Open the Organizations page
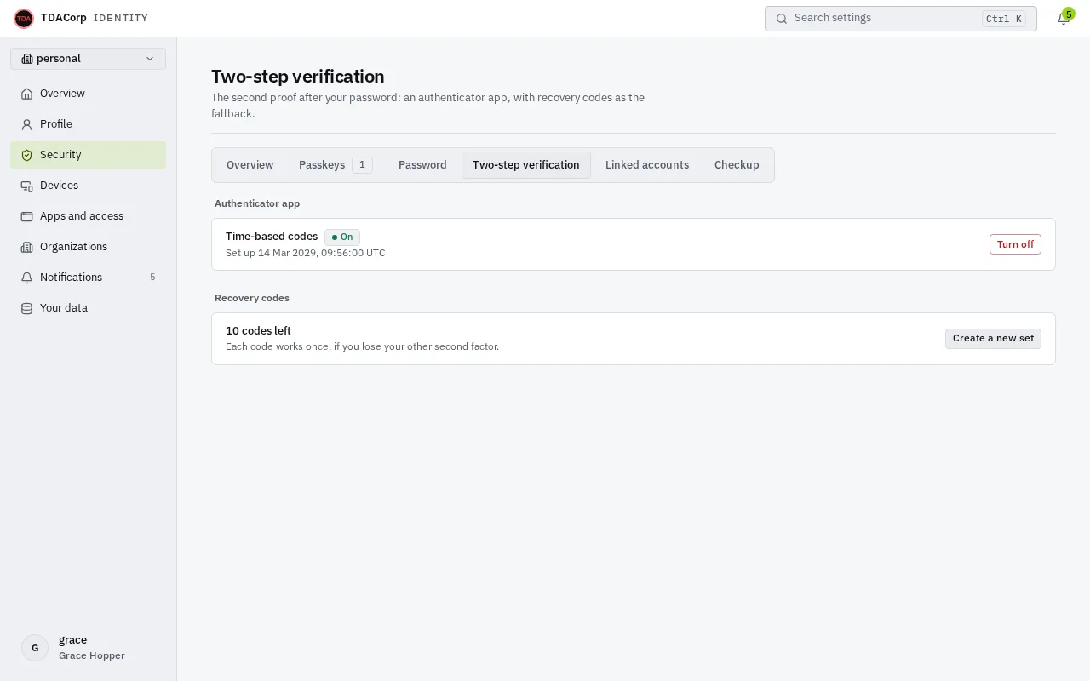Image resolution: width=1090 pixels, height=681 pixels. (89, 247)
